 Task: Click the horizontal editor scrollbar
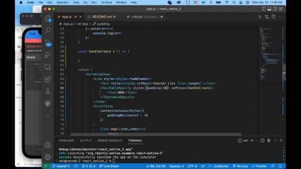tap(156, 135)
